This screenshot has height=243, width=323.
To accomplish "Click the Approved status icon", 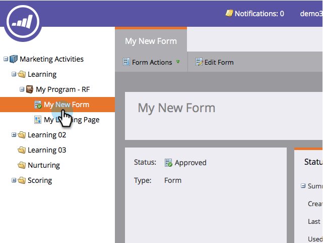I will [168, 163].
